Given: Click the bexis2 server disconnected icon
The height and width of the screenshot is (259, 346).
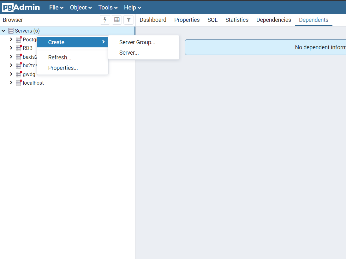Looking at the screenshot, I should 19,57.
